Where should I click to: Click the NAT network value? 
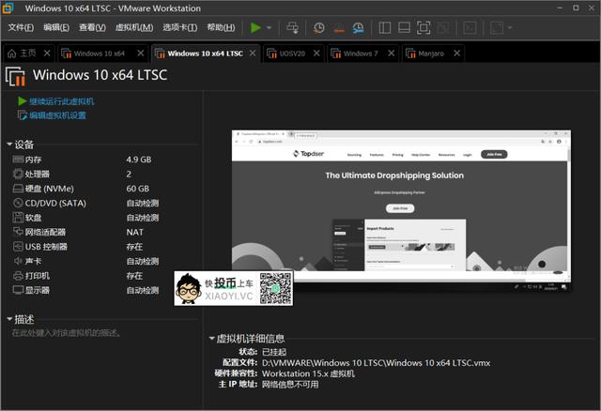(x=134, y=232)
